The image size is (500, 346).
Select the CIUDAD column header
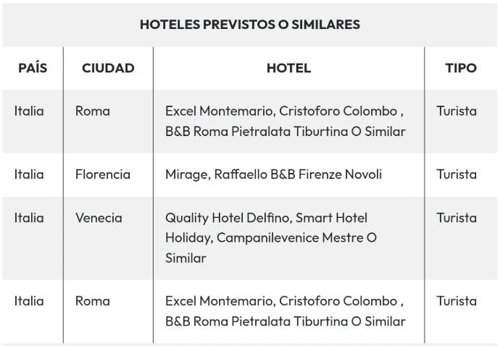tap(108, 68)
